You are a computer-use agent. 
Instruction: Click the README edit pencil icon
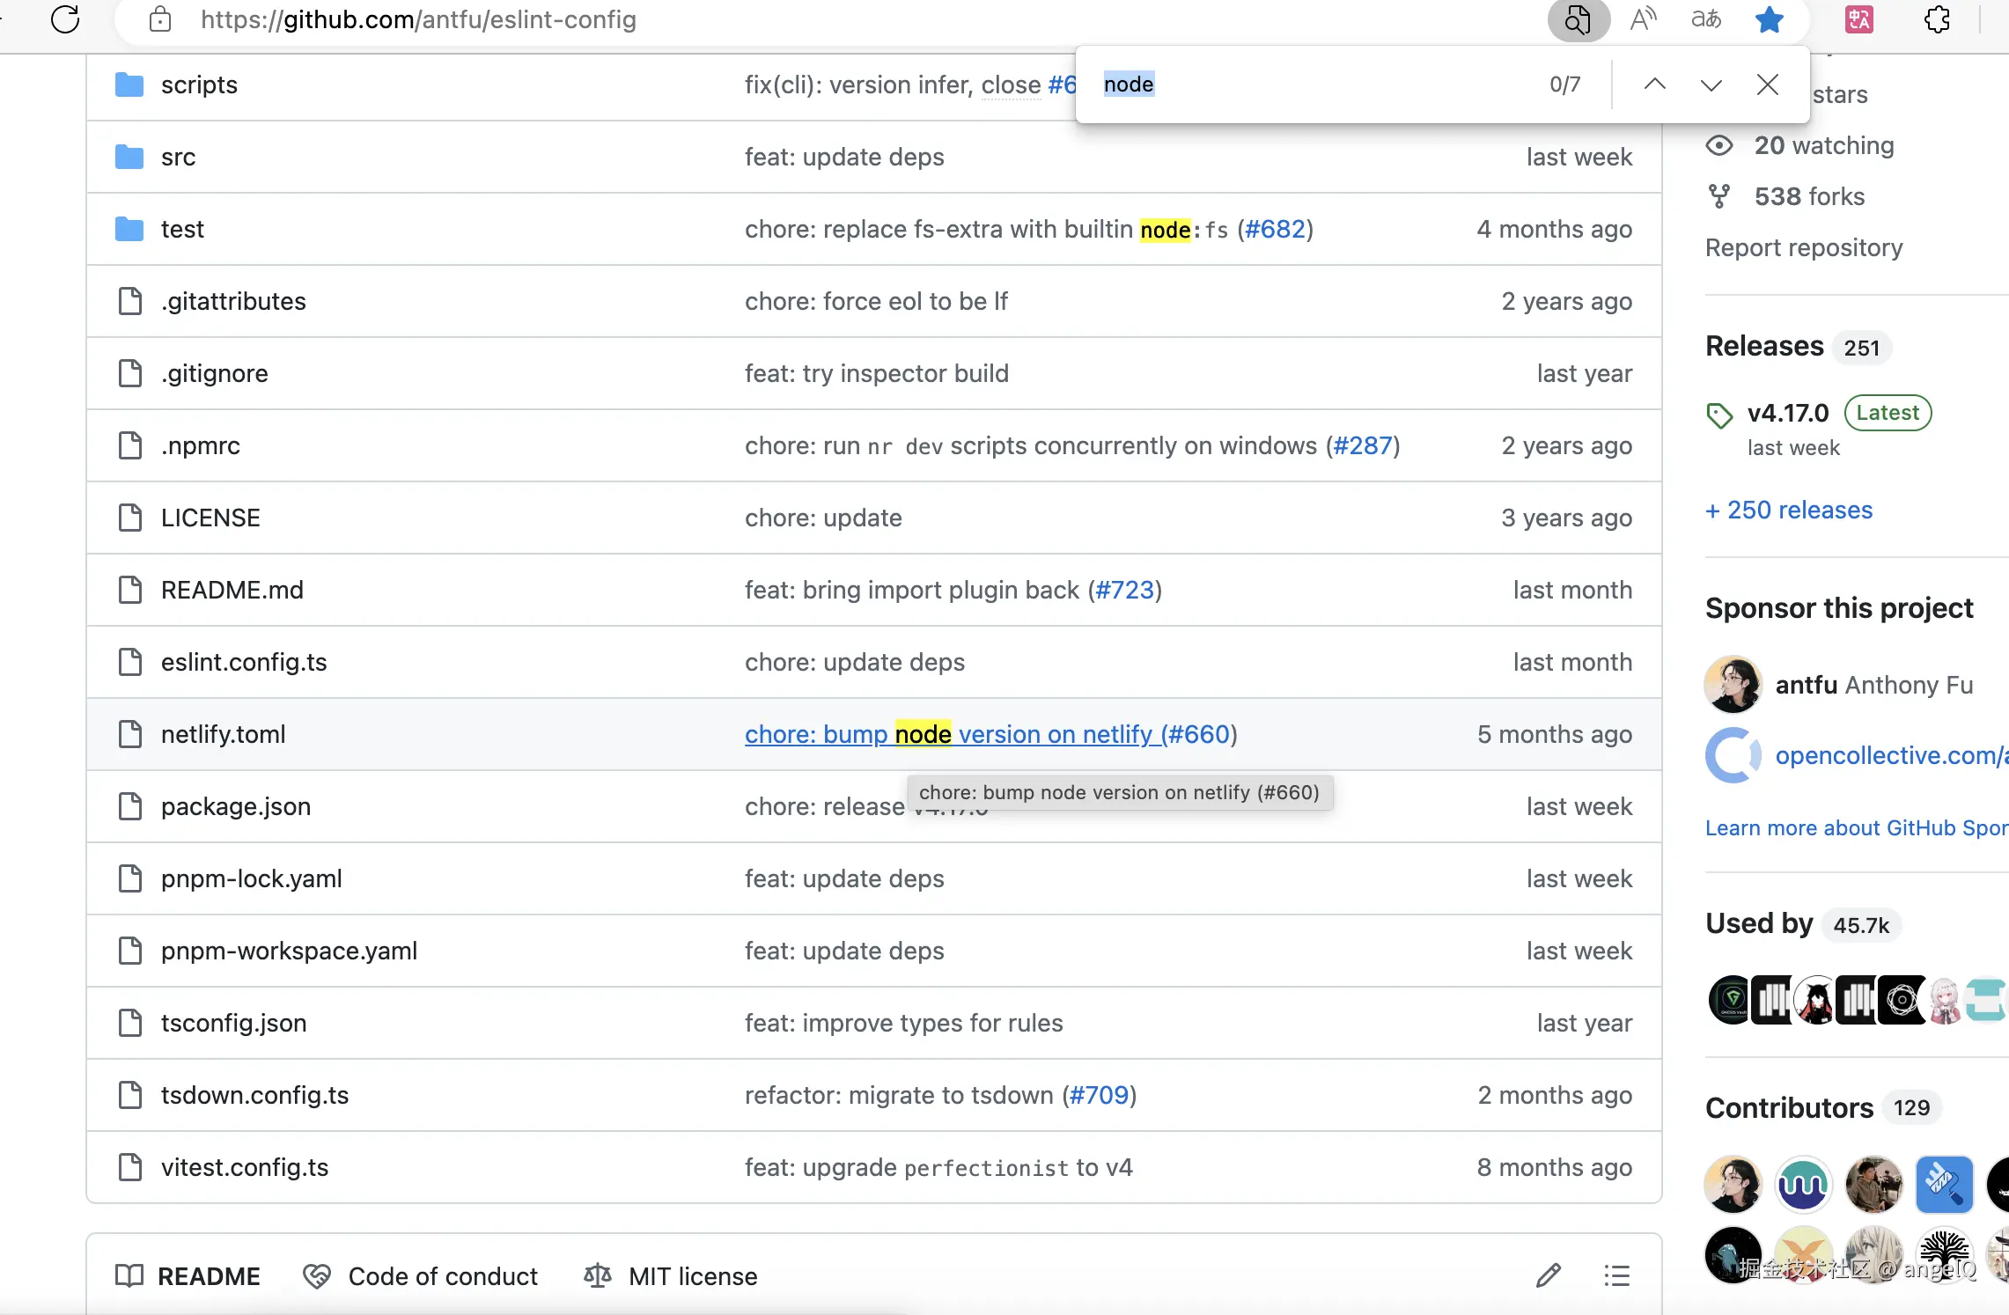coord(1549,1275)
